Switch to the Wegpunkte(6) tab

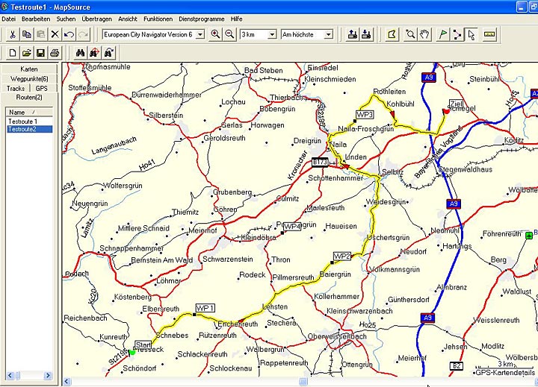(x=29, y=78)
